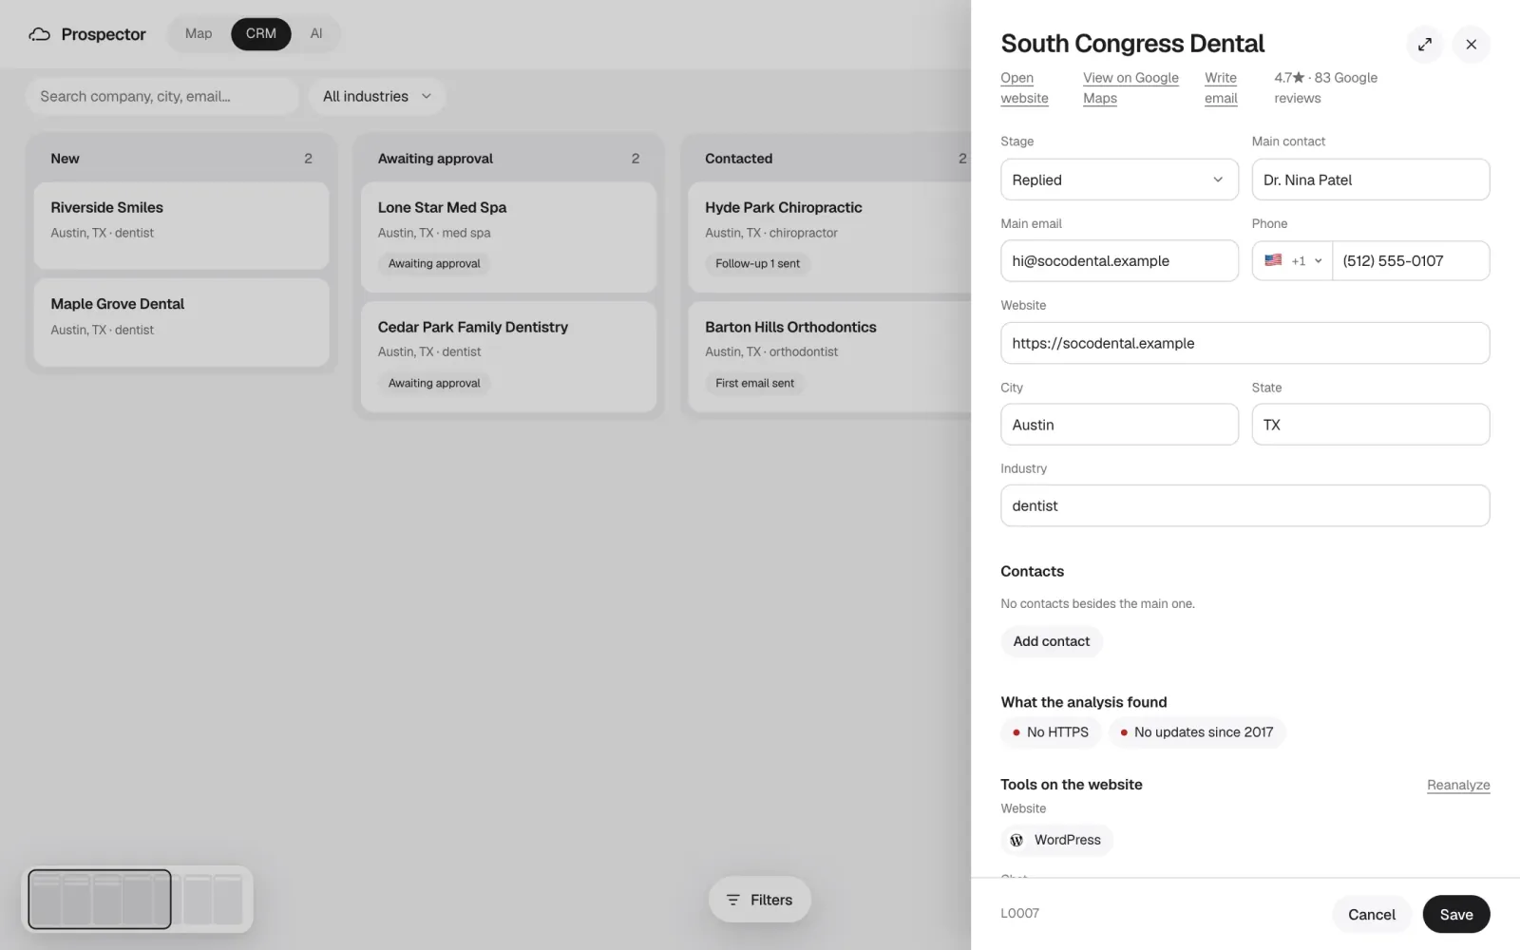Click the Follow-up 1 sent badge
1520x950 pixels.
click(757, 263)
